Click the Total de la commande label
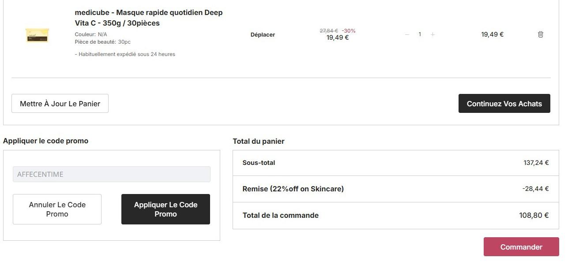This screenshot has width=568, height=265. point(280,215)
